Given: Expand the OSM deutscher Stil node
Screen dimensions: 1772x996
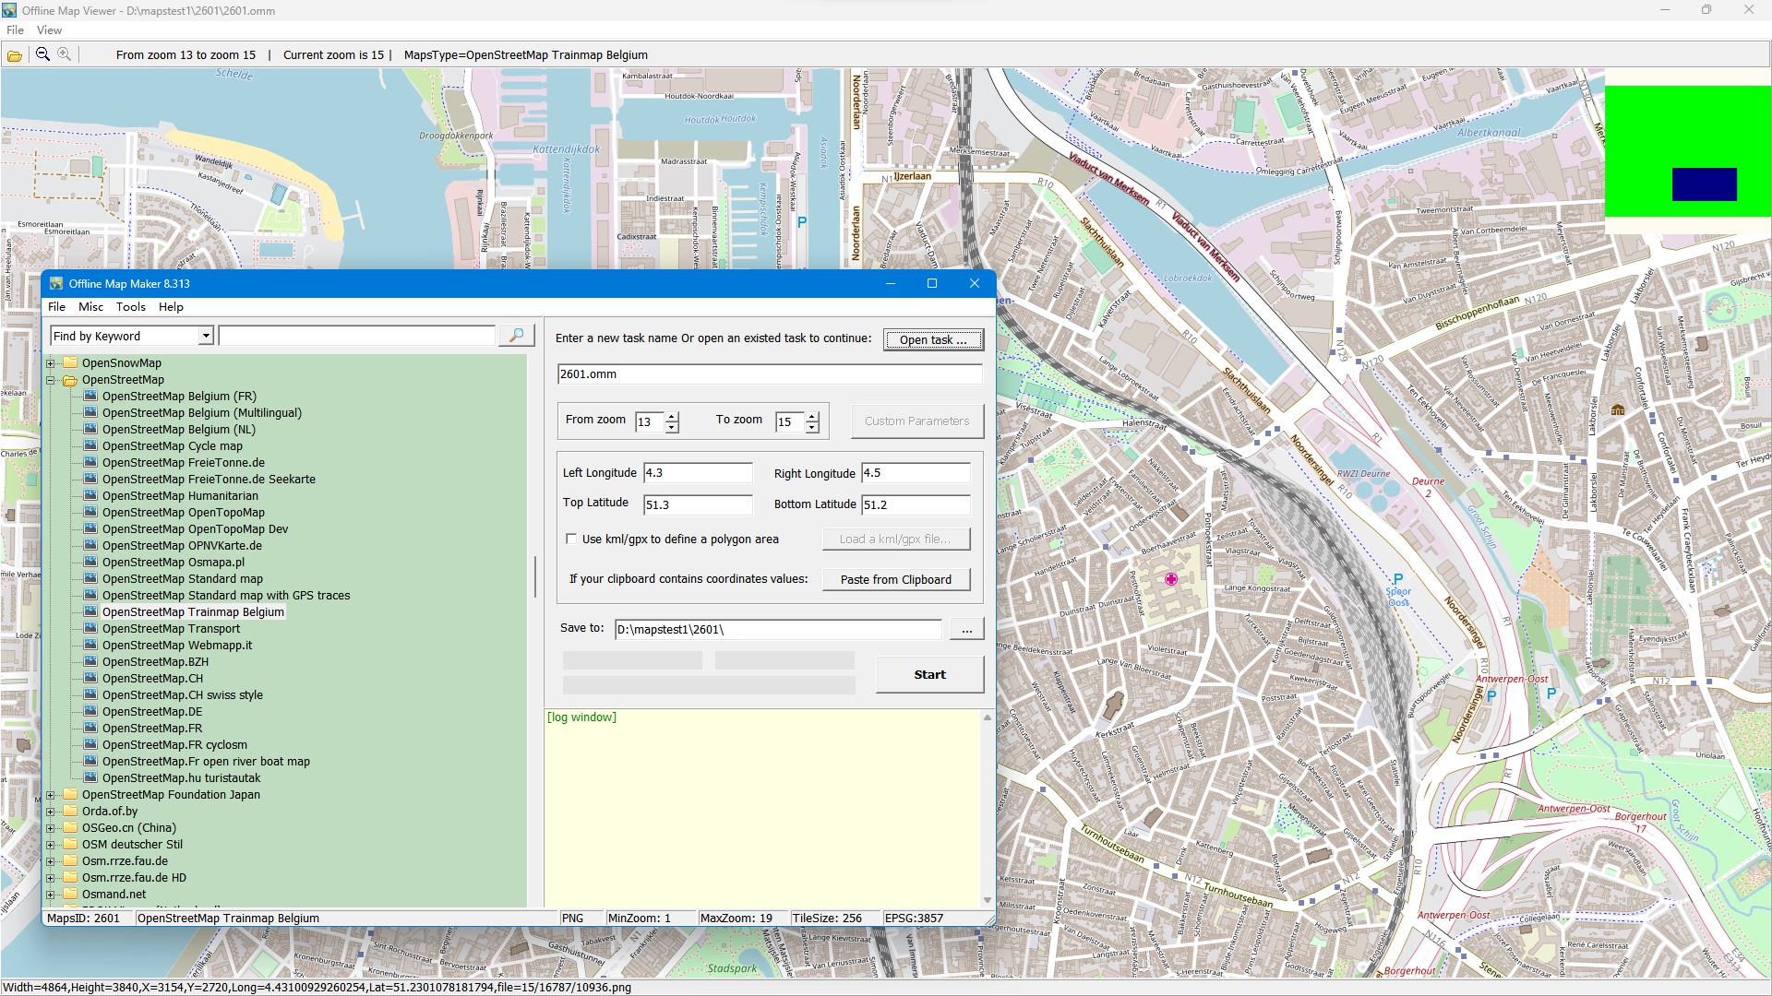Looking at the screenshot, I should click(51, 845).
